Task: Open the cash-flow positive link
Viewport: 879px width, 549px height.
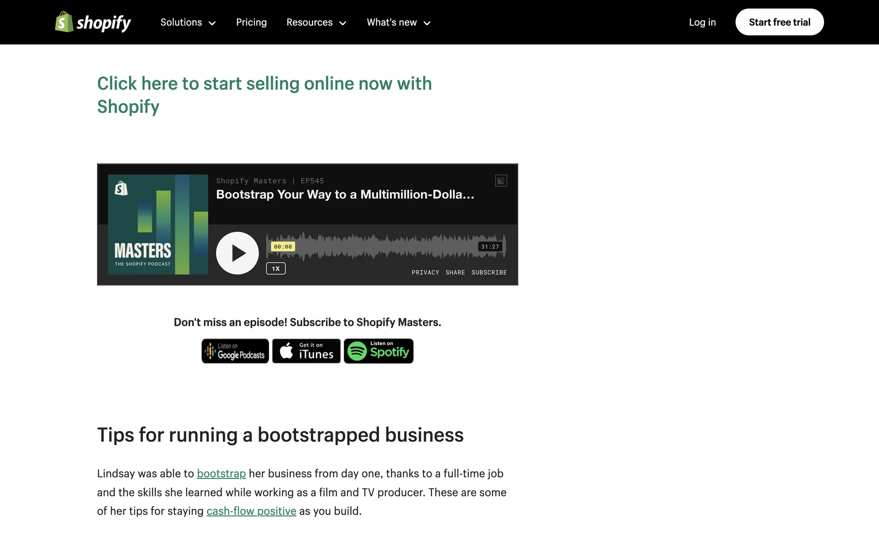Action: click(251, 511)
